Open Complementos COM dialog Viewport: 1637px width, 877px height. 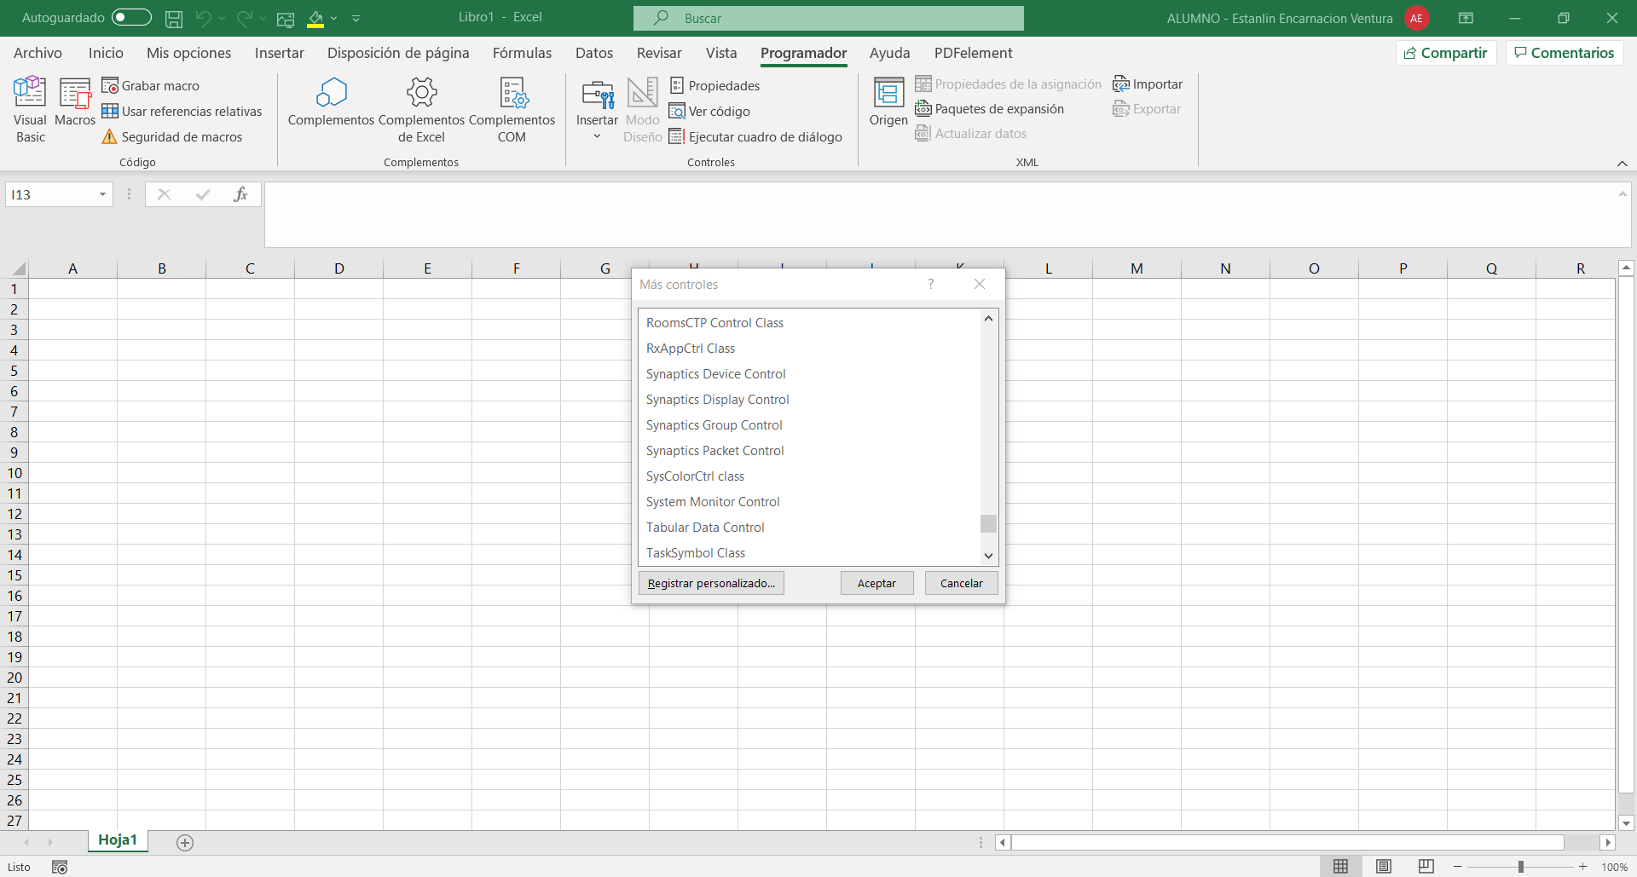[512, 110]
